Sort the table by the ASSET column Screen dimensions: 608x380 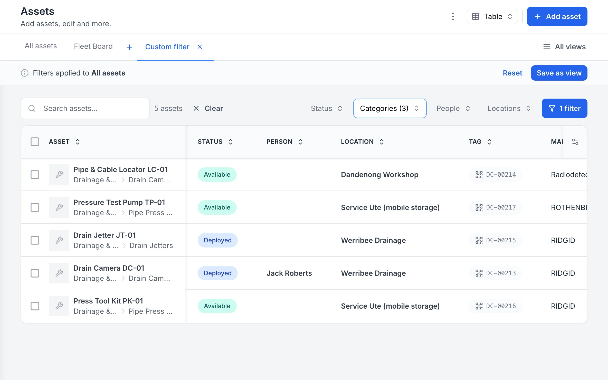64,141
